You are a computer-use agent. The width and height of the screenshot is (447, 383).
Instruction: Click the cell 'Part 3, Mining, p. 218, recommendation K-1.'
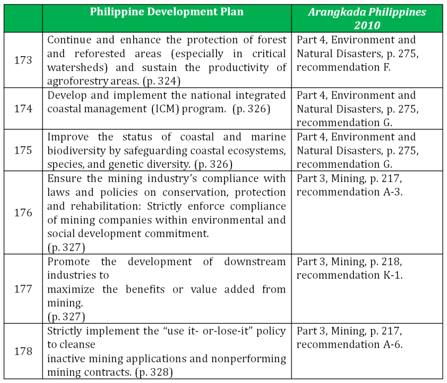(367, 289)
